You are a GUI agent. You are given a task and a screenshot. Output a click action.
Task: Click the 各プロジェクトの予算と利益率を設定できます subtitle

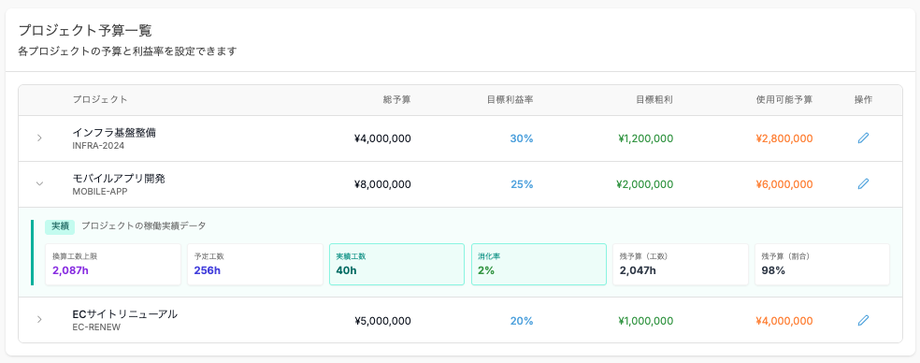click(127, 51)
